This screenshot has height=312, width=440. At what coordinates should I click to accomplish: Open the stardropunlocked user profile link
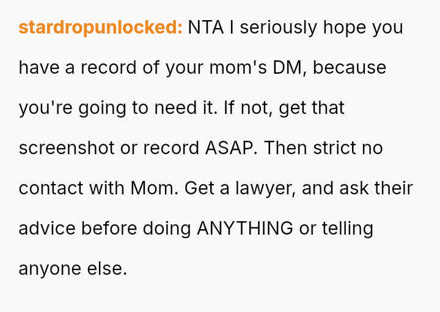(x=100, y=27)
